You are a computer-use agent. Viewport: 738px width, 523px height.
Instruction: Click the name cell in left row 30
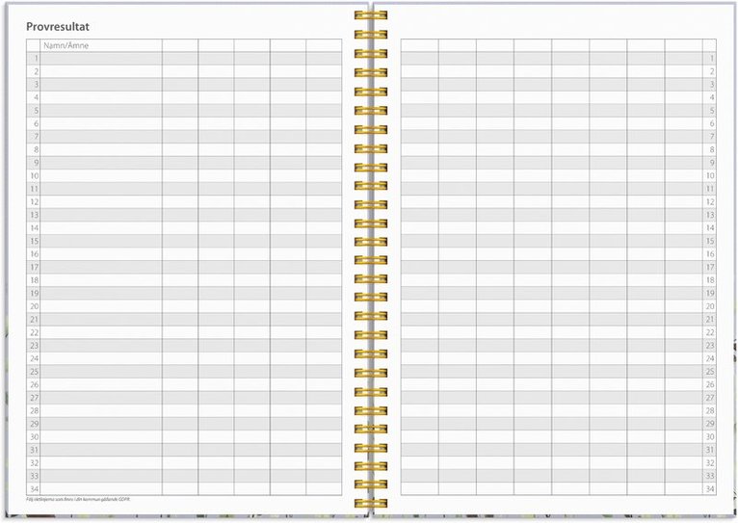100,436
